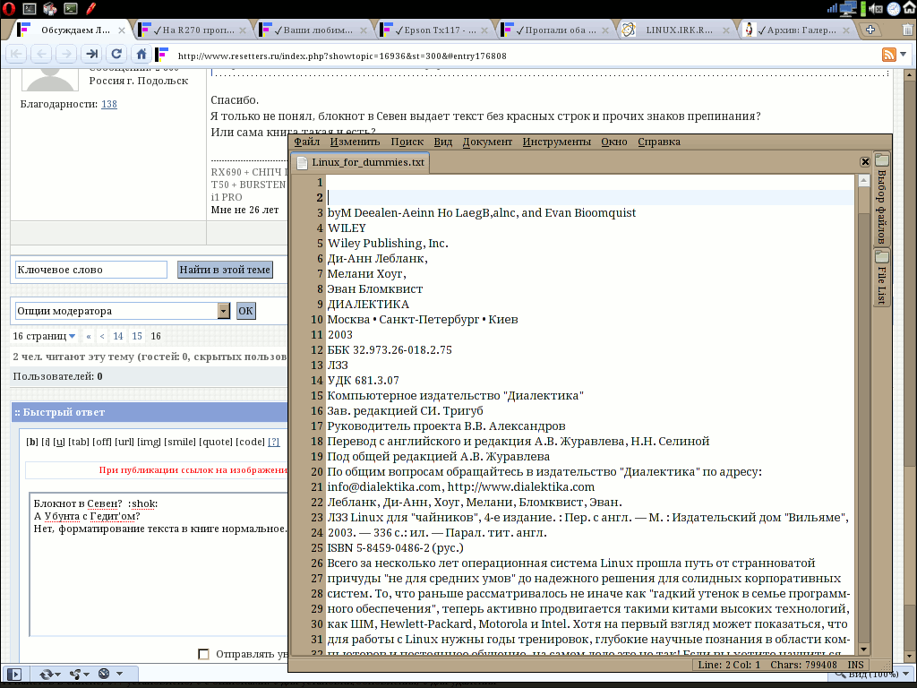Switch to the 'Ваши любим...' browser tab

(313, 30)
